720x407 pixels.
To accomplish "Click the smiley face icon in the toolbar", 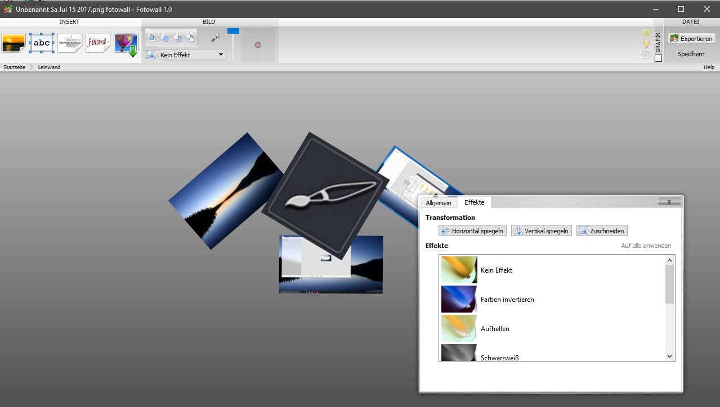I will 646,33.
